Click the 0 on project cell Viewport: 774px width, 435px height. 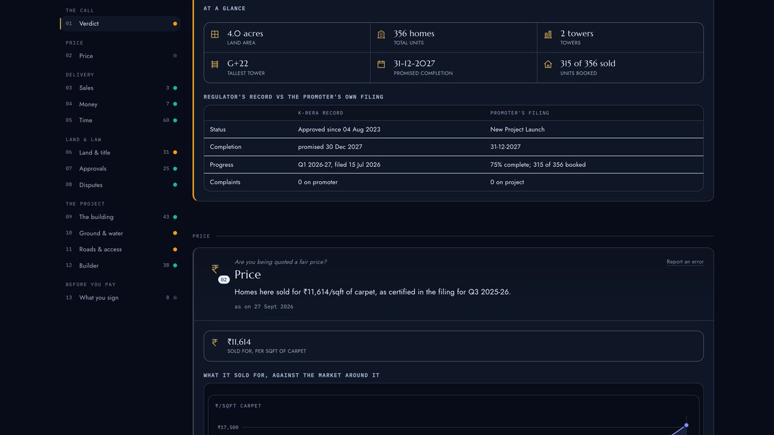click(507, 182)
